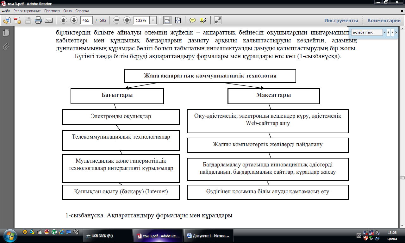Open the zoom percentage dropdown arrow
The image size is (405, 243).
pyautogui.click(x=153, y=20)
